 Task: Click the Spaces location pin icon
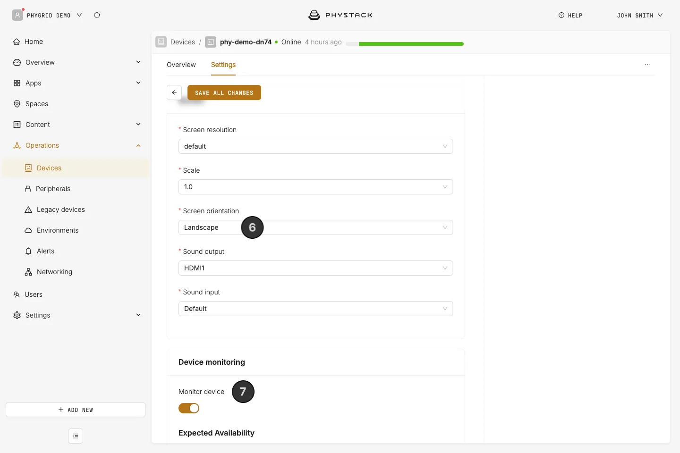[x=17, y=104]
